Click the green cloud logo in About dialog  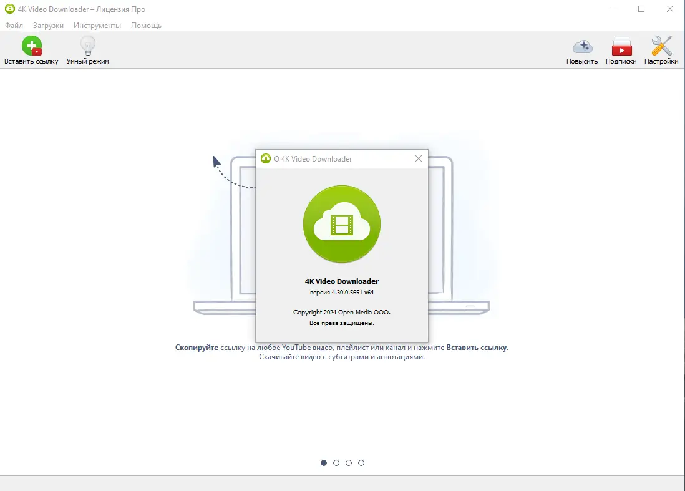point(342,224)
